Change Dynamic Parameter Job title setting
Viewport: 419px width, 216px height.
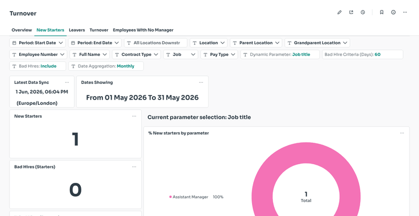[x=280, y=55]
